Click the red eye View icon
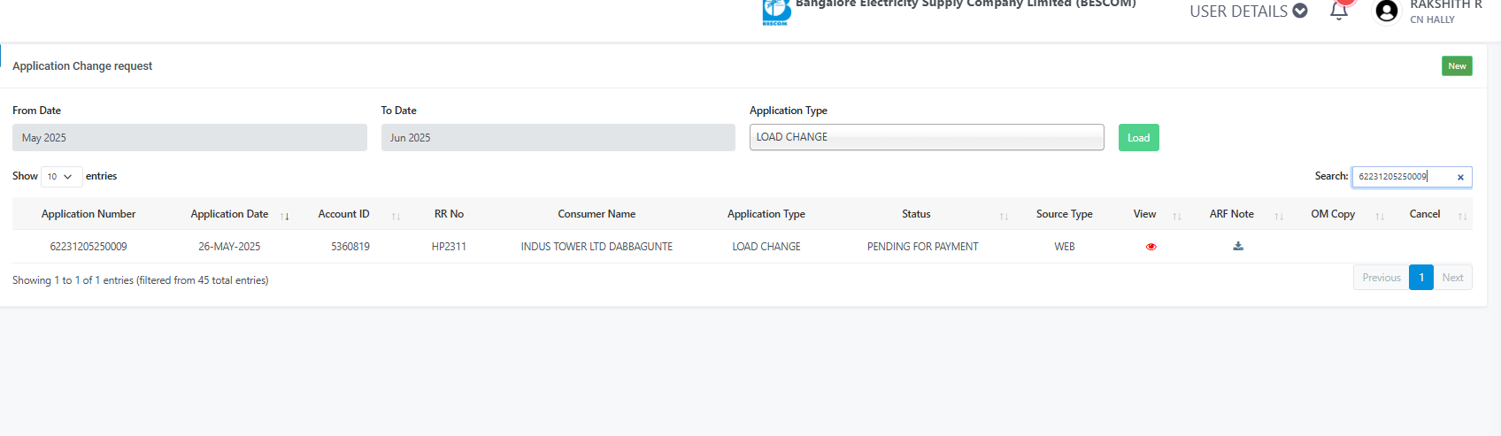This screenshot has height=436, width=1501. tap(1151, 247)
